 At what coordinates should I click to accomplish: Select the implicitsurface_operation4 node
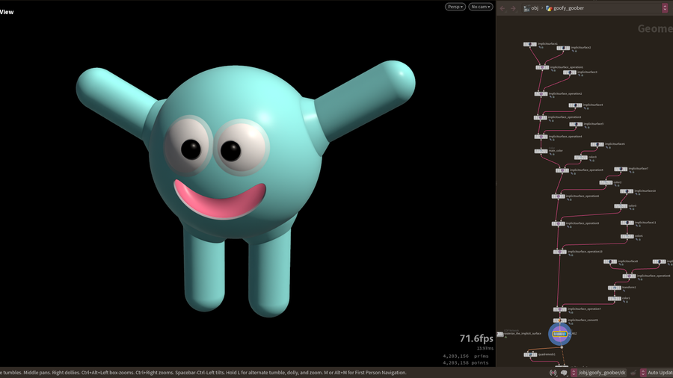click(x=541, y=137)
